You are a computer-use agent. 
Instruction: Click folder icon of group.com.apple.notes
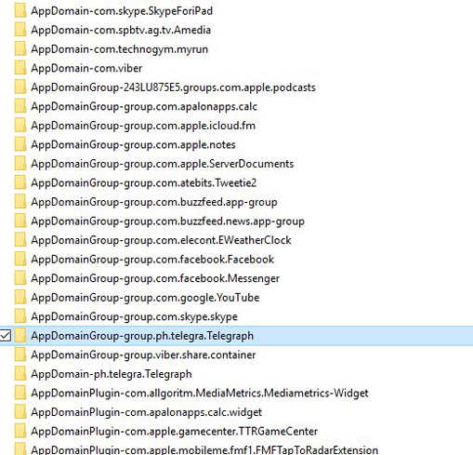click(x=20, y=144)
